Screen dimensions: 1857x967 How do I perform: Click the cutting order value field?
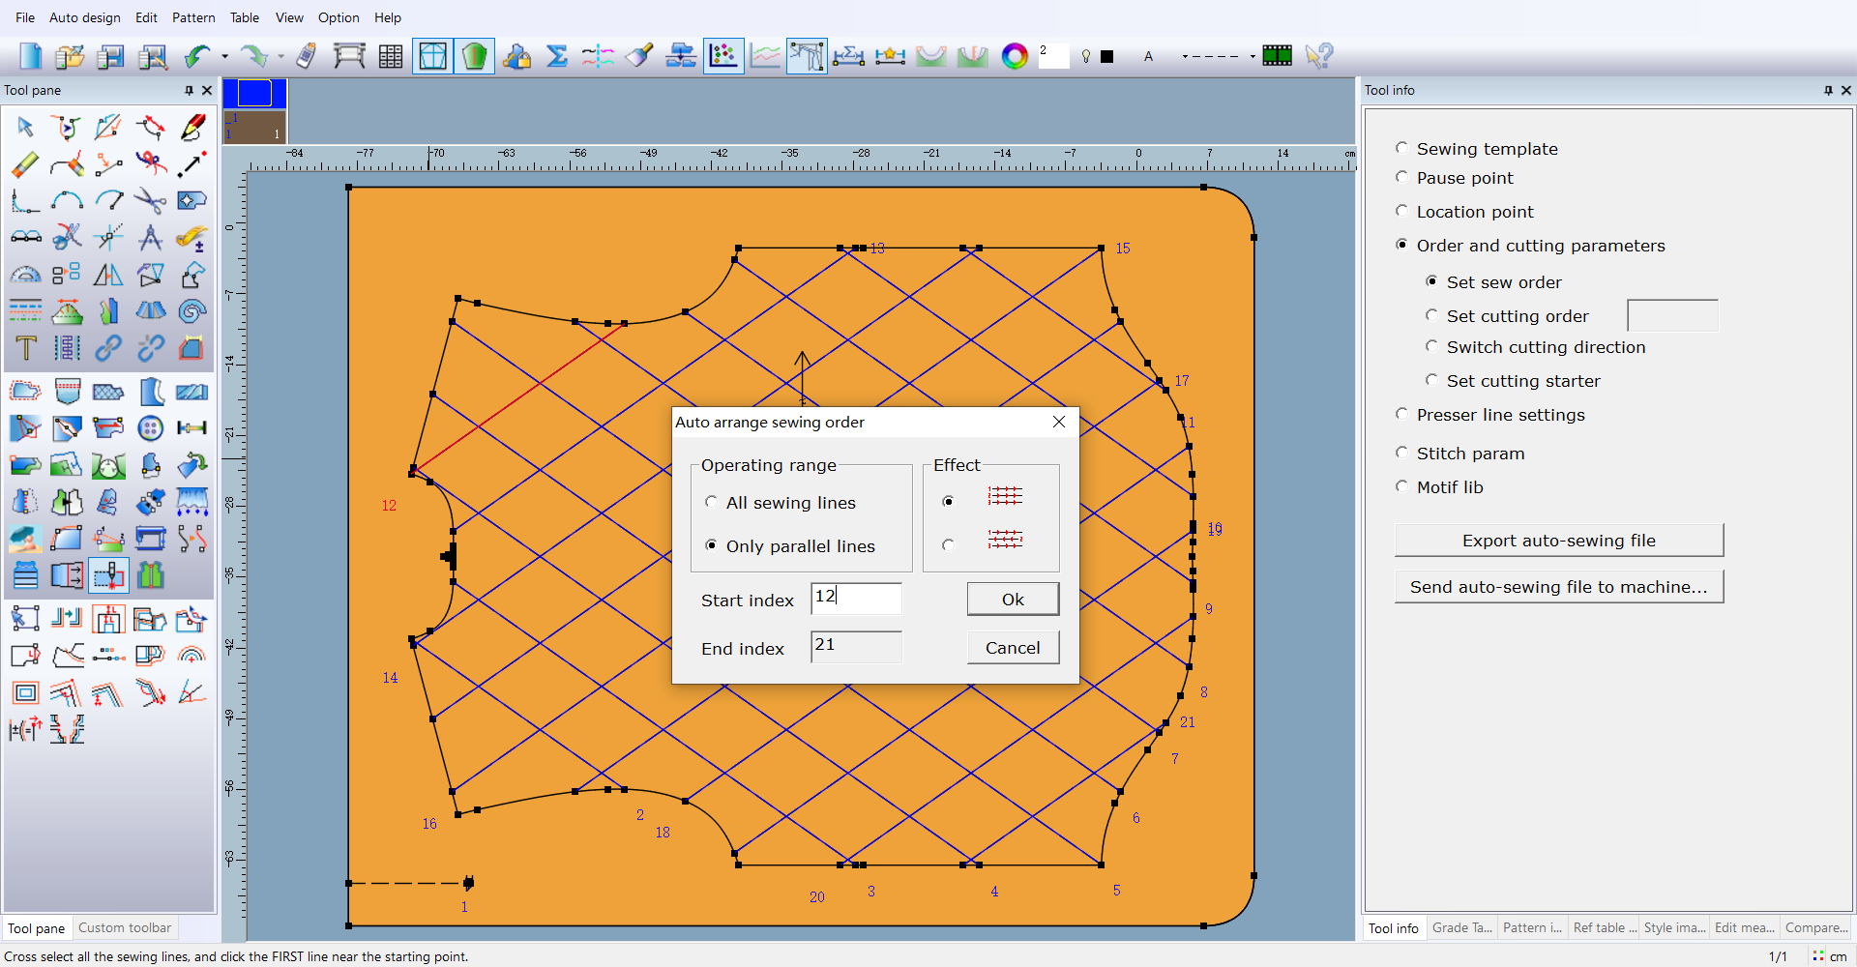(x=1672, y=315)
